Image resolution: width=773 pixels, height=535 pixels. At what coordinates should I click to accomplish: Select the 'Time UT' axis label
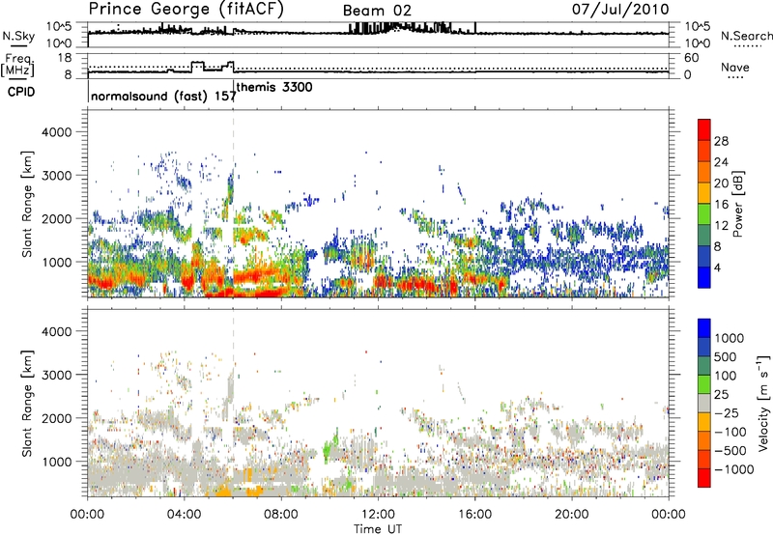(378, 528)
